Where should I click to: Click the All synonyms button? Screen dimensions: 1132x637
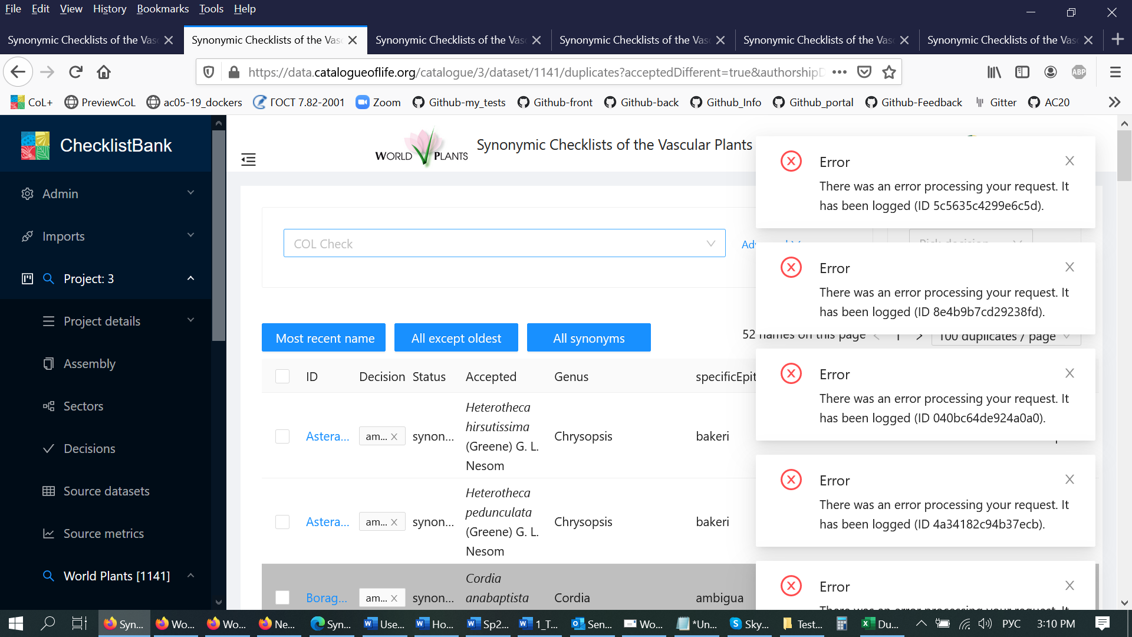588,338
